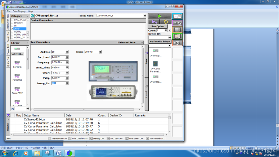Click the Osc_Level input field
279x157 pixels.
coord(58,57)
